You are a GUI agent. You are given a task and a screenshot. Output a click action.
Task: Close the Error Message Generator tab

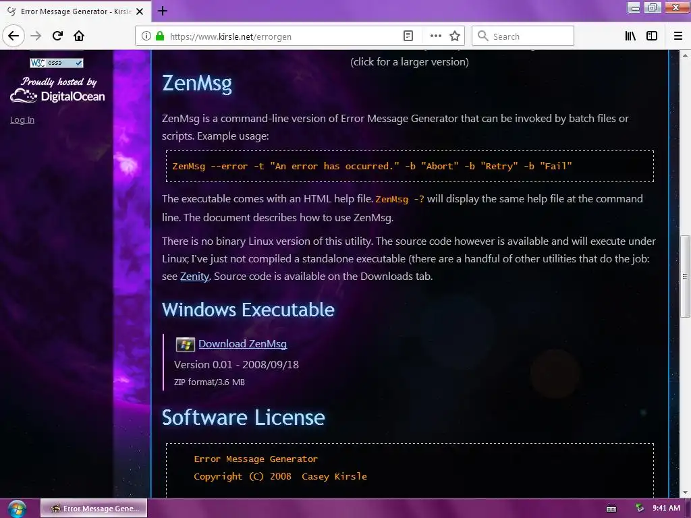[140, 11]
